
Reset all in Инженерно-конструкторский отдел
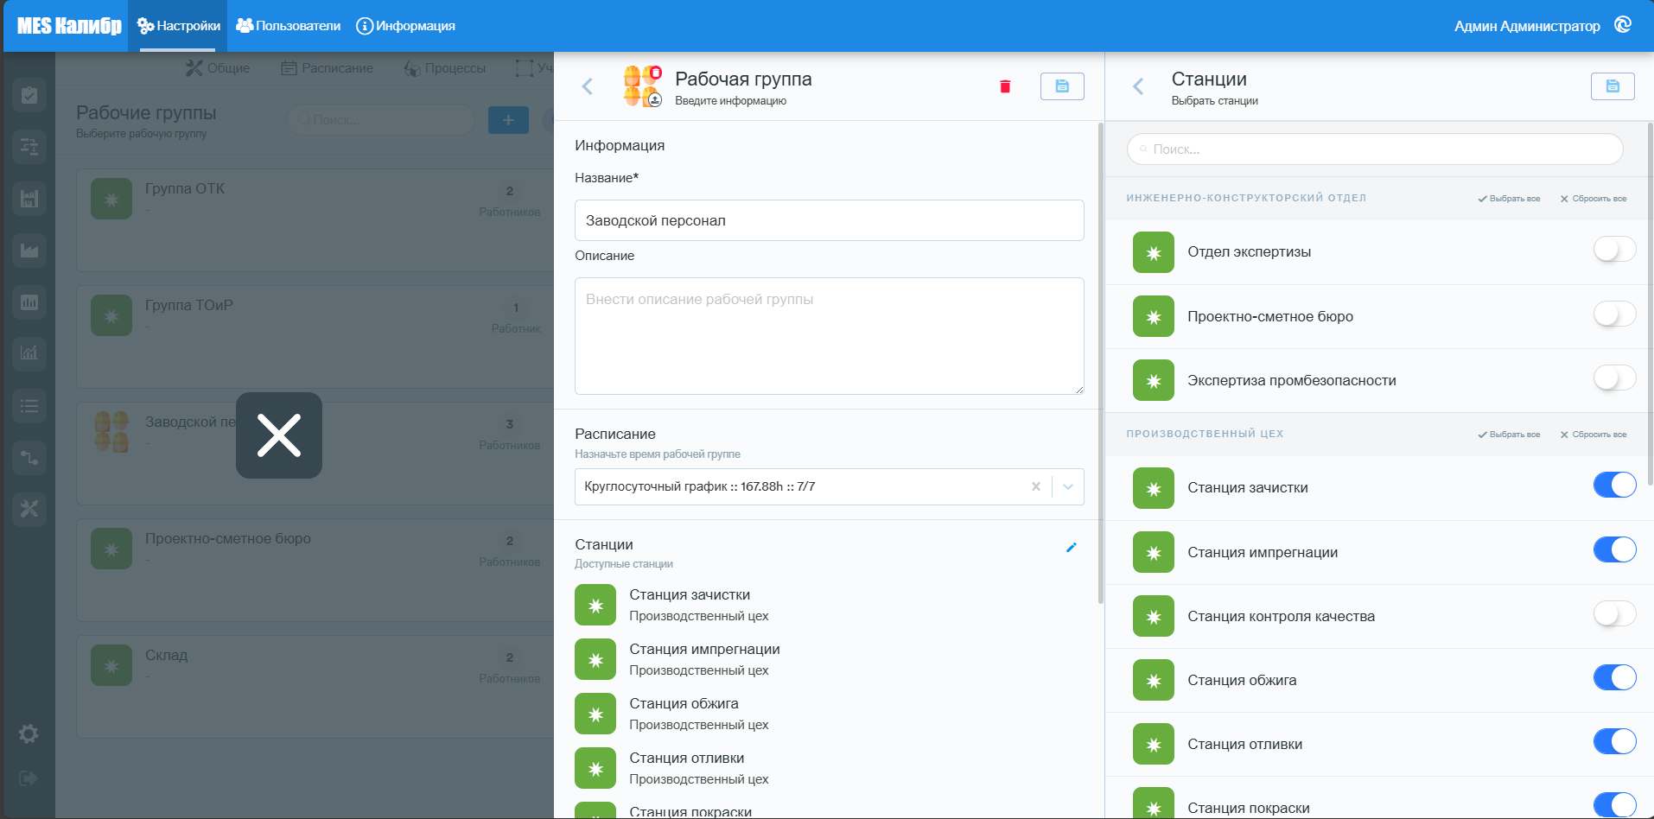tap(1594, 199)
